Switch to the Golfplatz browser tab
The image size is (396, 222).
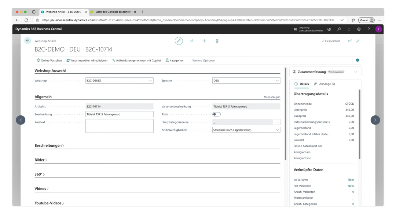[x=113, y=12]
